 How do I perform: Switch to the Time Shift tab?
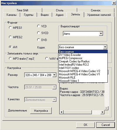pyautogui.click(x=23, y=10)
